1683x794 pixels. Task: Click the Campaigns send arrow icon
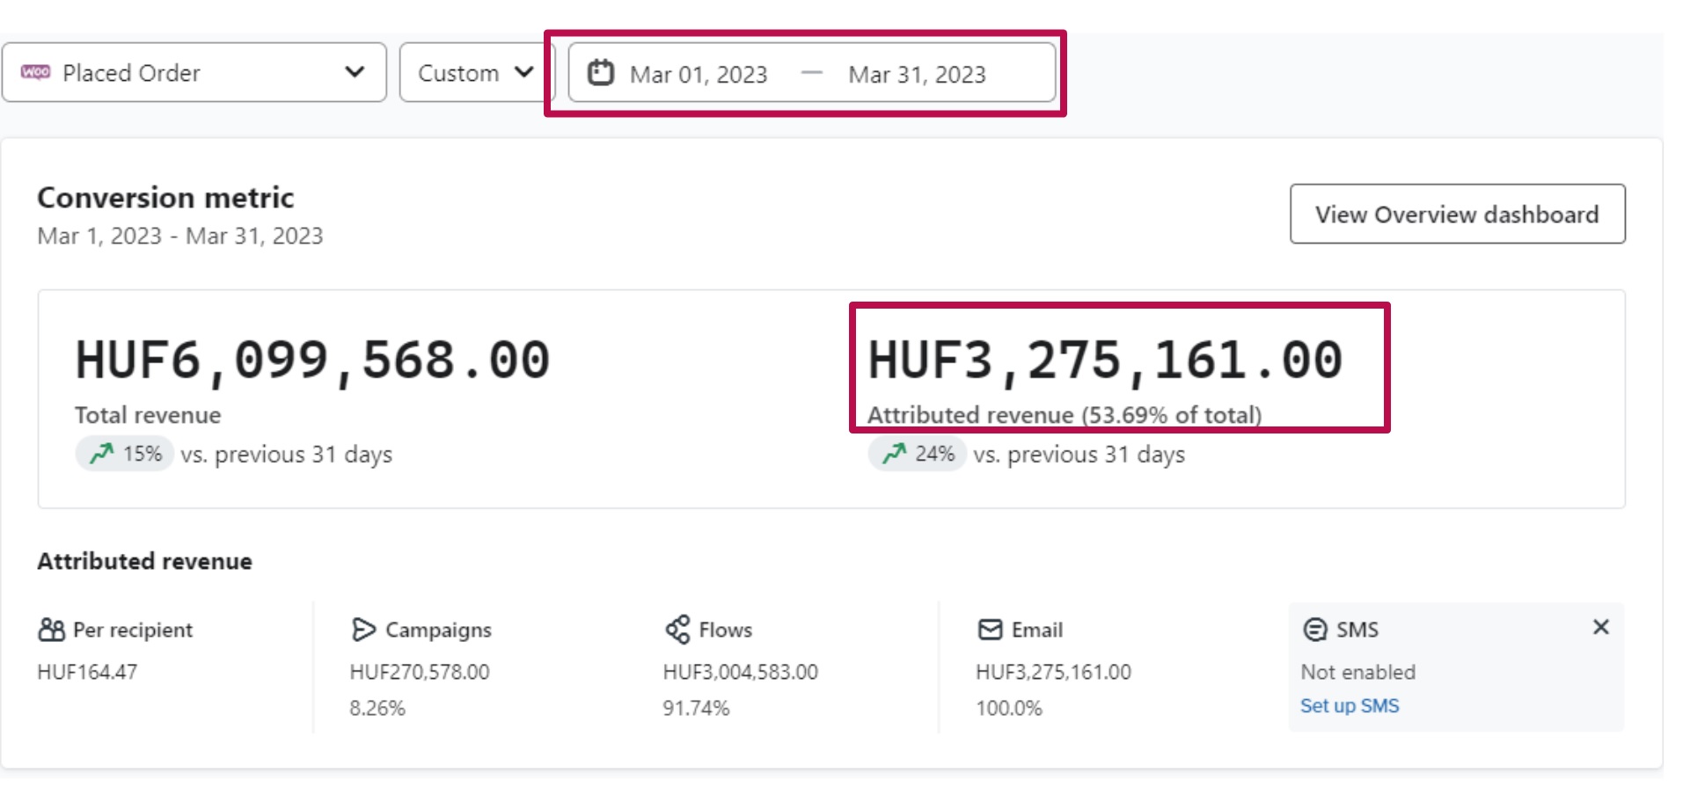pyautogui.click(x=362, y=630)
